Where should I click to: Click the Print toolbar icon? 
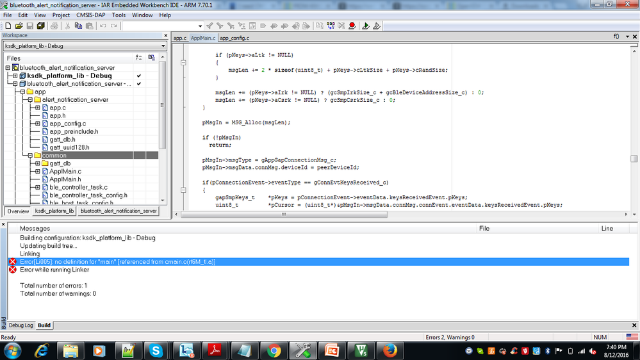[54, 26]
